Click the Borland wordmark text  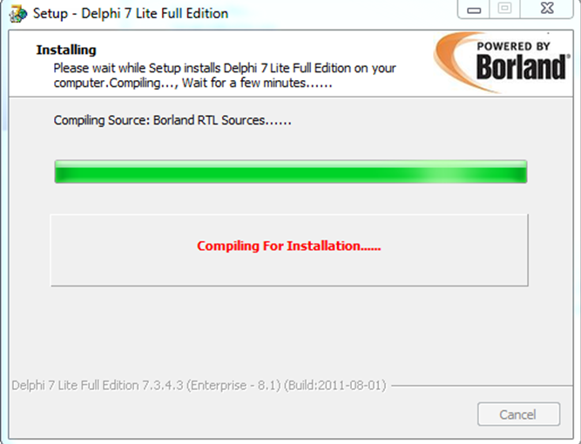(x=522, y=67)
